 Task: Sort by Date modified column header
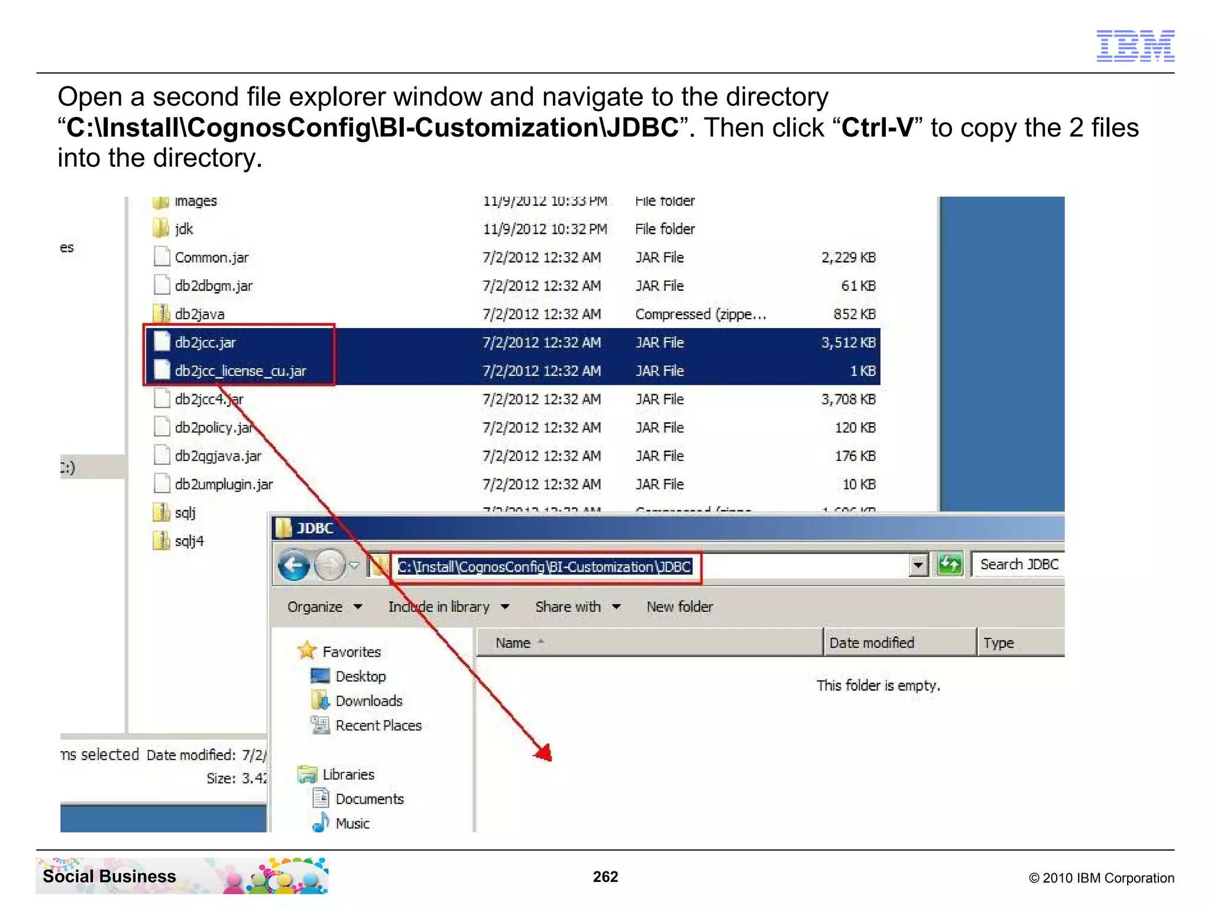point(899,643)
